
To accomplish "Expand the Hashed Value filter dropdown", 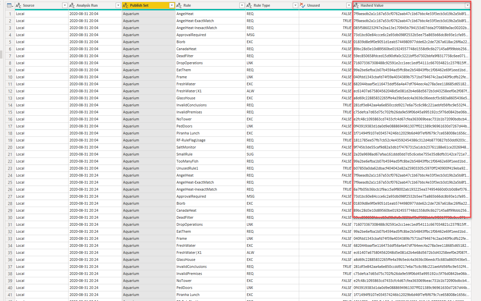I will click(467, 5).
